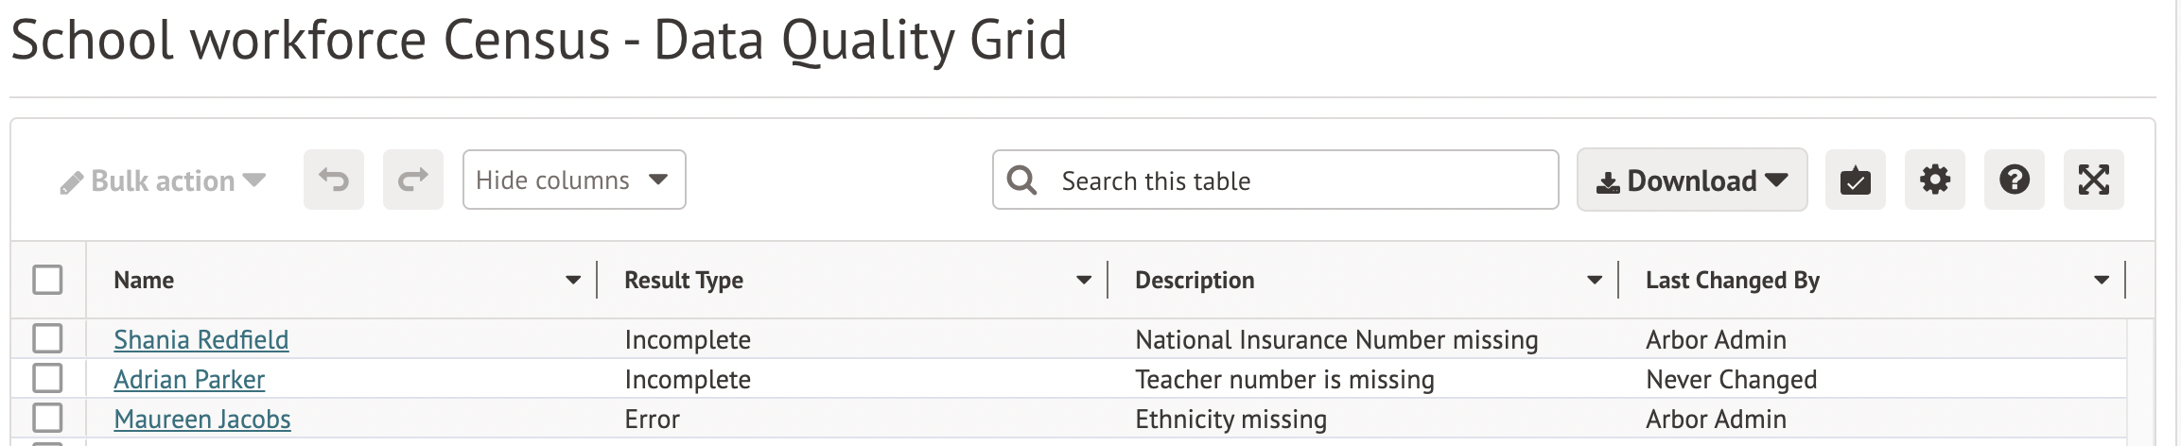Open the Description column menu arrow
Screen dimensions: 2181x446
pos(1595,280)
